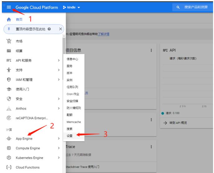This screenshot has width=214, height=173.
Task: Click 过去 7 天无跟踪数据 text
Action: (78, 155)
